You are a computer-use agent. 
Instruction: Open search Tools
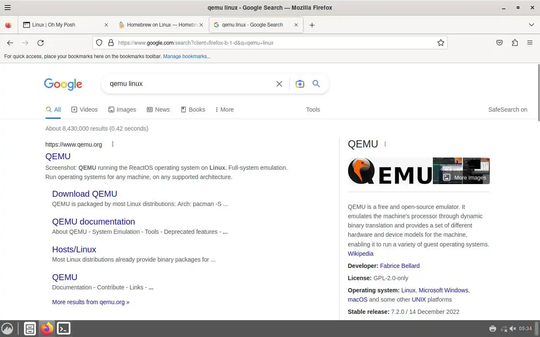point(313,110)
